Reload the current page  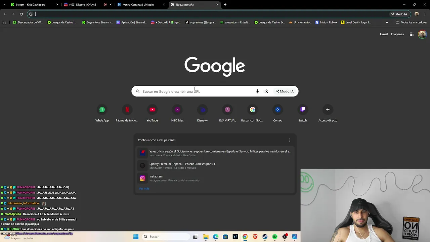(21, 14)
